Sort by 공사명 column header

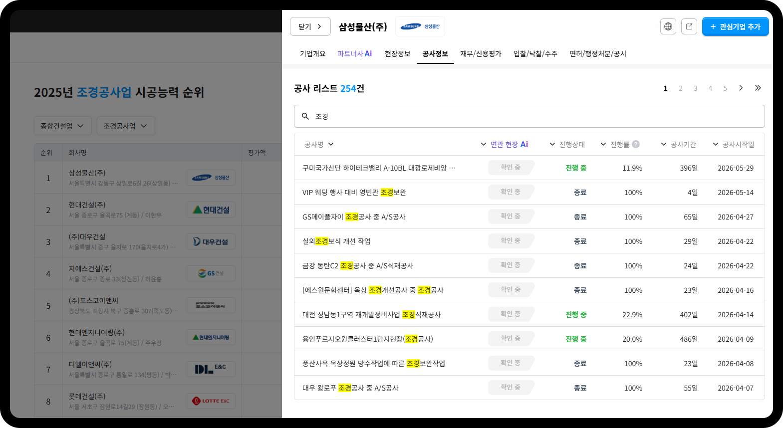pos(319,144)
